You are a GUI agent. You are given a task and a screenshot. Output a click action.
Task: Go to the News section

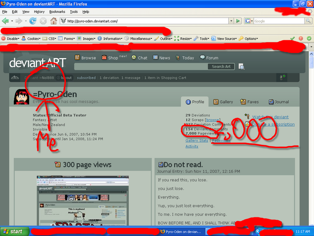162,58
